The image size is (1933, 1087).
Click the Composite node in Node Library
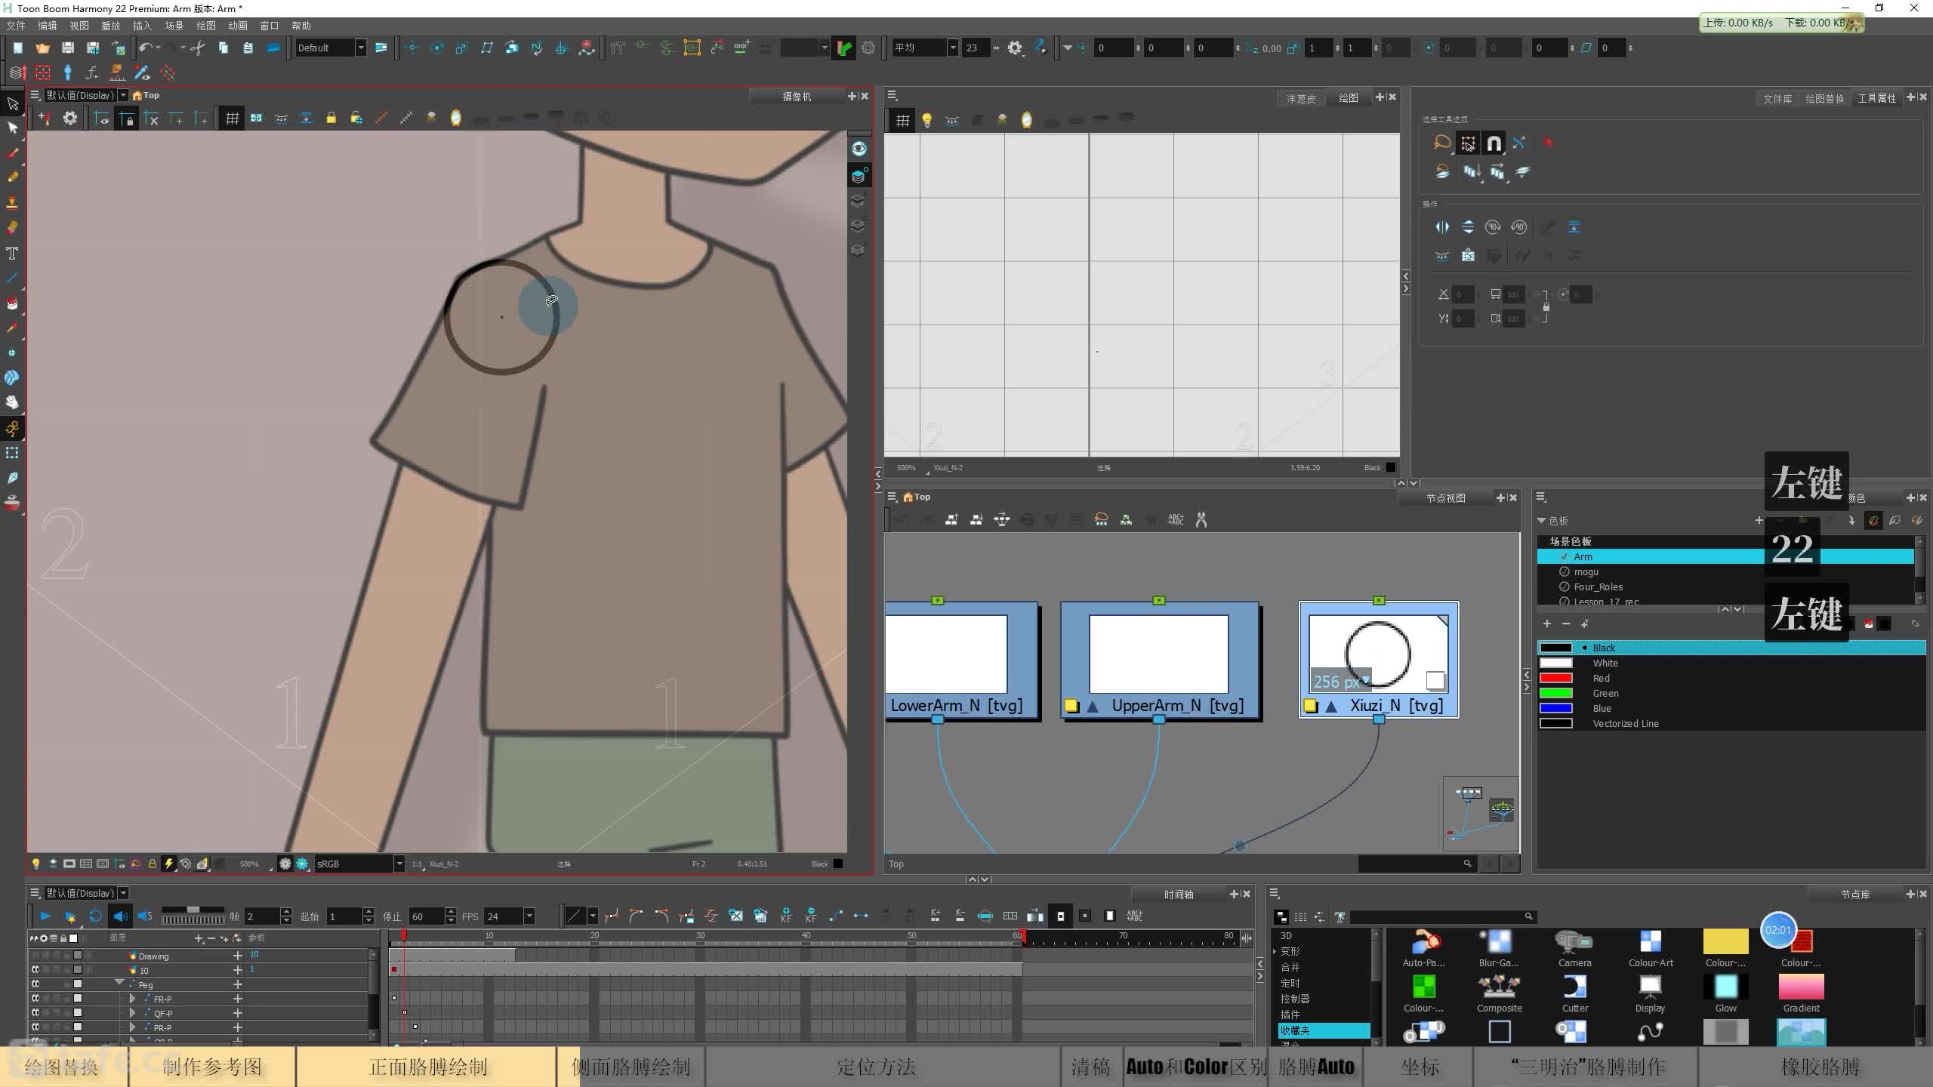coord(1499,993)
